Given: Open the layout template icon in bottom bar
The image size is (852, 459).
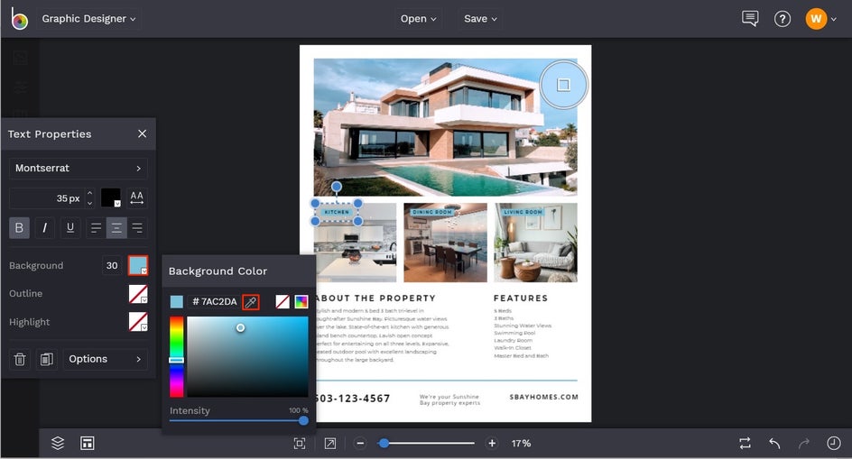Looking at the screenshot, I should [87, 444].
